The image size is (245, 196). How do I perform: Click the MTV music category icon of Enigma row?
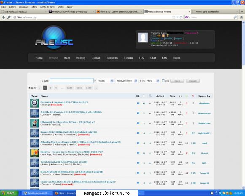[x=35, y=153]
